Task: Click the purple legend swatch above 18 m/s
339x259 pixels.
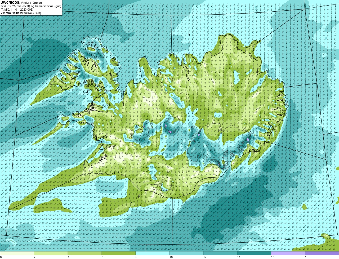Action: [322, 253]
